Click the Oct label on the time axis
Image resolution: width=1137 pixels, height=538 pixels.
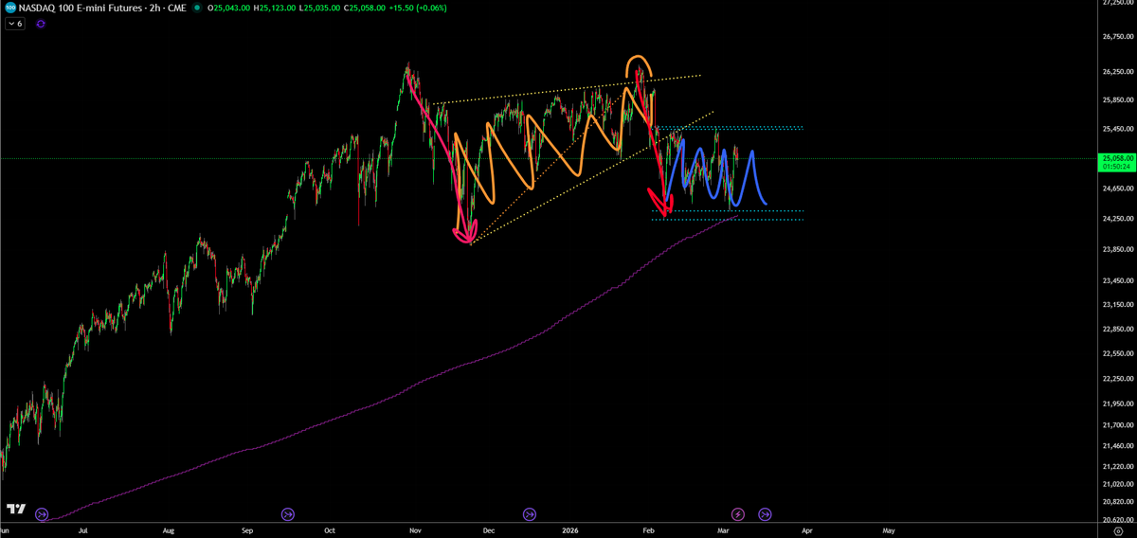coord(328,532)
